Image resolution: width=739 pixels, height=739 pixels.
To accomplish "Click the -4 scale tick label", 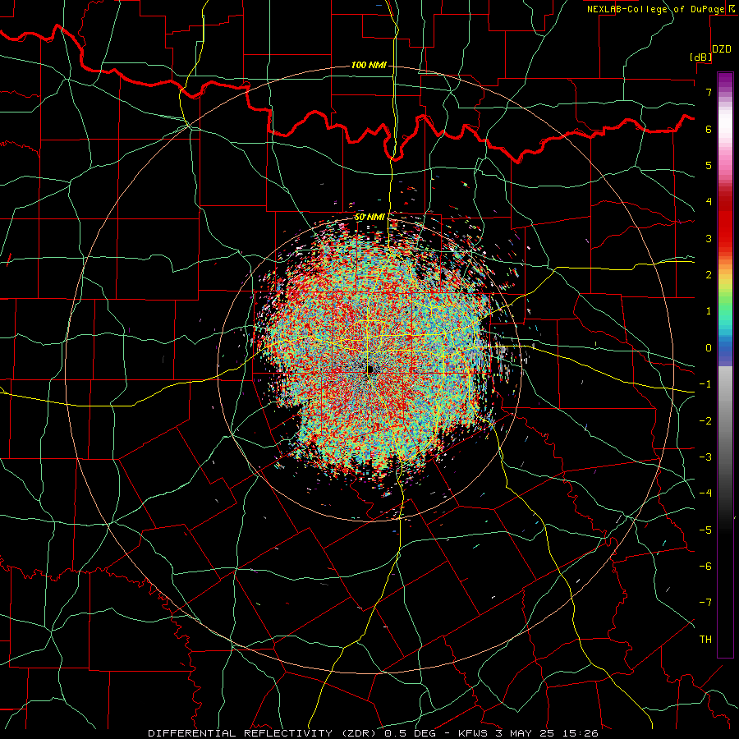I will coord(705,493).
